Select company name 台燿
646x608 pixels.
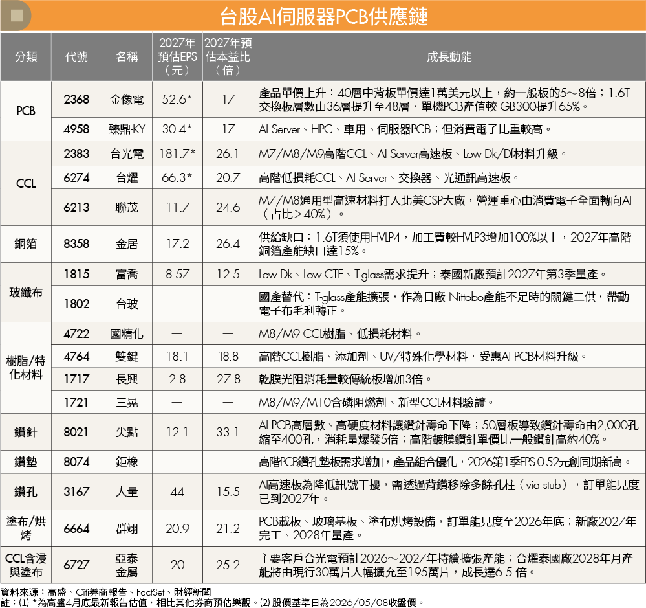tap(127, 178)
